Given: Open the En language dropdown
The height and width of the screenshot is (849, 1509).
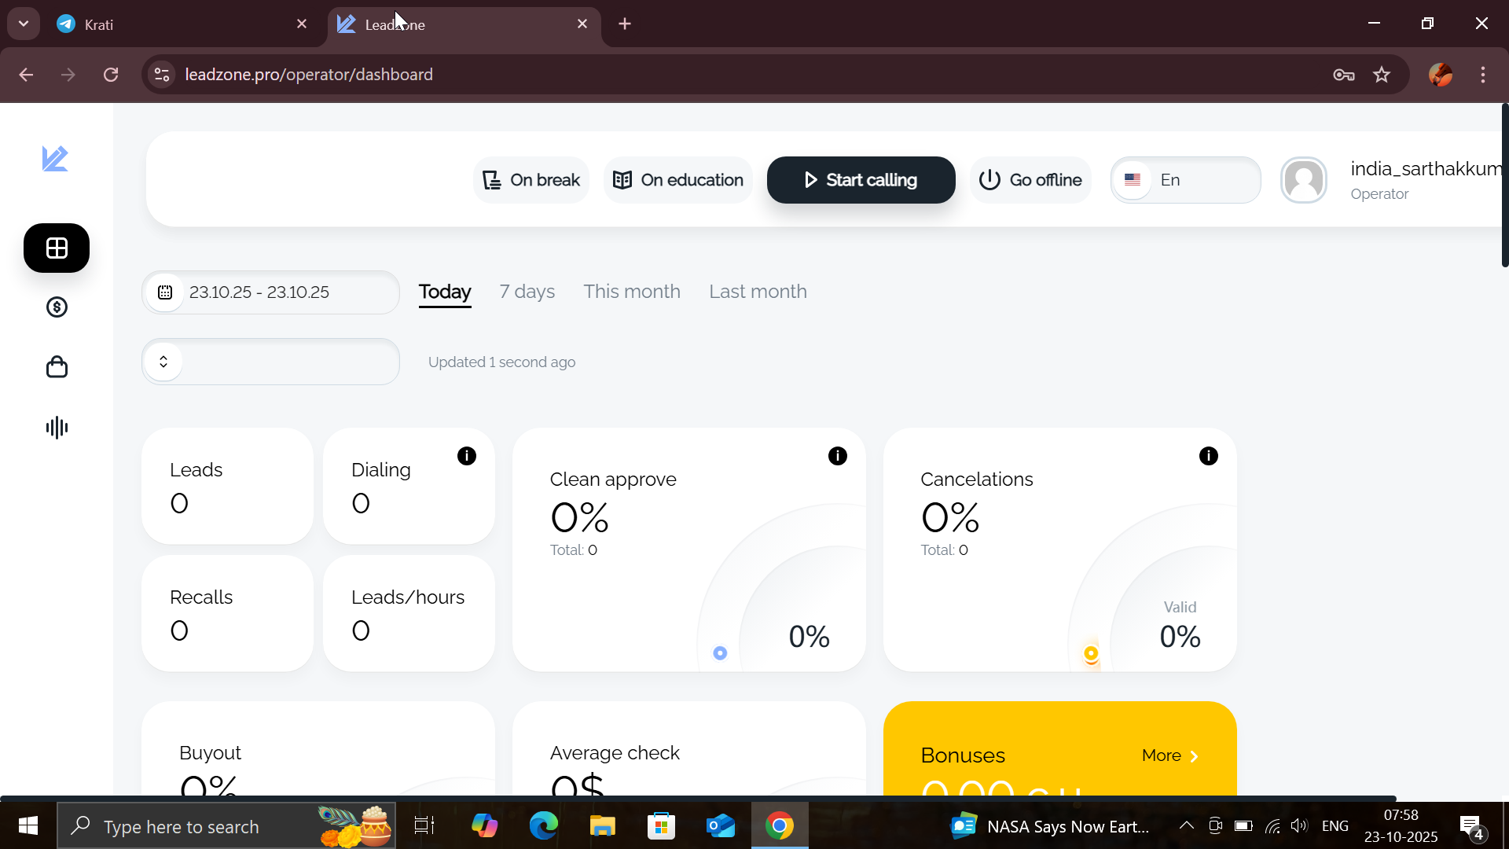Looking at the screenshot, I should [x=1185, y=180].
